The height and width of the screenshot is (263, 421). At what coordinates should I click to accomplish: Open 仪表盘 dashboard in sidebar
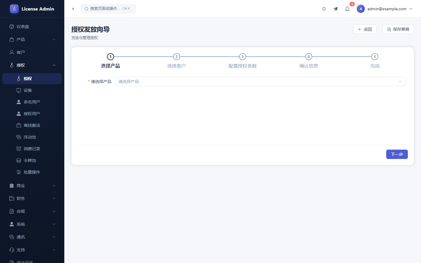32,27
